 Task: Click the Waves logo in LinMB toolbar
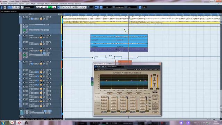[96, 69]
